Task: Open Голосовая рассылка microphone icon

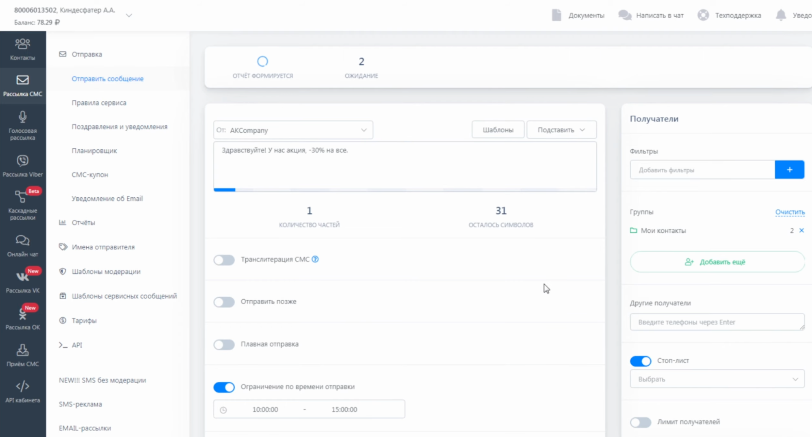Action: pyautogui.click(x=23, y=117)
